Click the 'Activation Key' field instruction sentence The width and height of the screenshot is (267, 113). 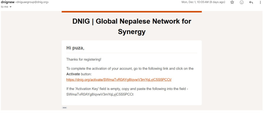click(x=127, y=89)
